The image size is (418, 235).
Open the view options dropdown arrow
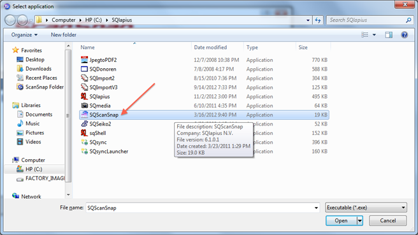[x=374, y=34]
